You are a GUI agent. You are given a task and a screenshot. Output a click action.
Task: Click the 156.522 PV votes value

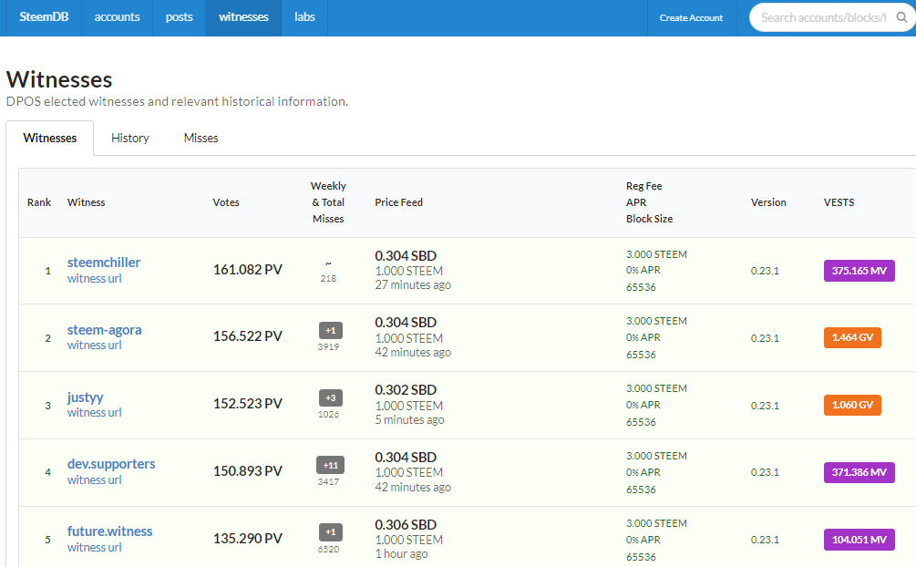click(248, 336)
